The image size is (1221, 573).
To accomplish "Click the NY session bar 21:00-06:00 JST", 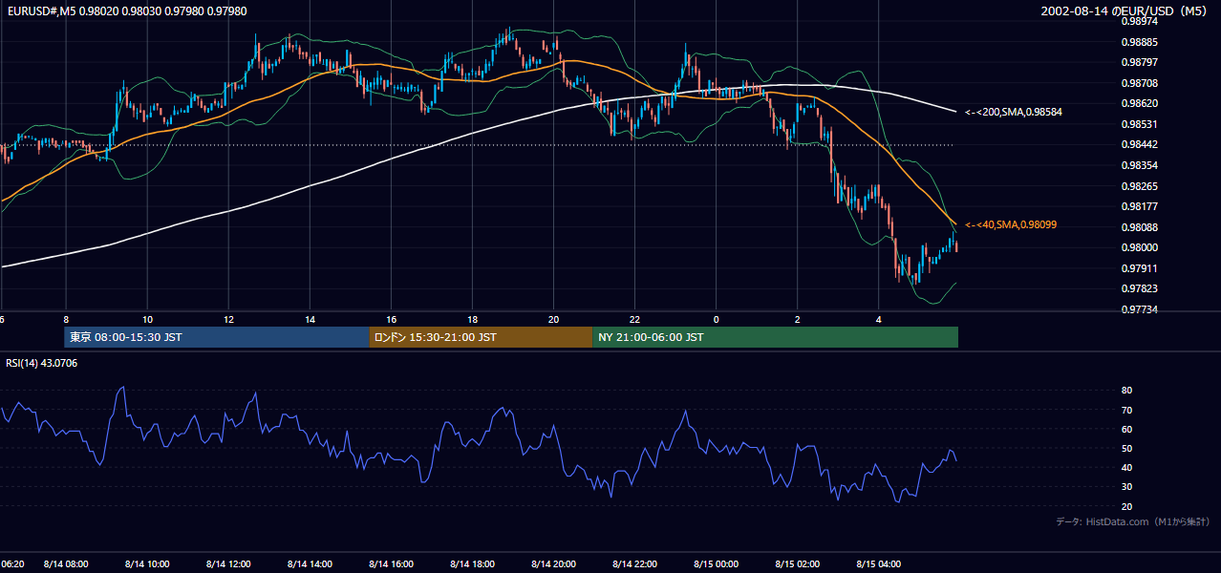I will pyautogui.click(x=775, y=337).
